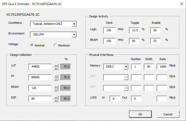The image size is (186, 121).
Task: Open the Conditions dropdown arrow
Action: click(x=74, y=24)
